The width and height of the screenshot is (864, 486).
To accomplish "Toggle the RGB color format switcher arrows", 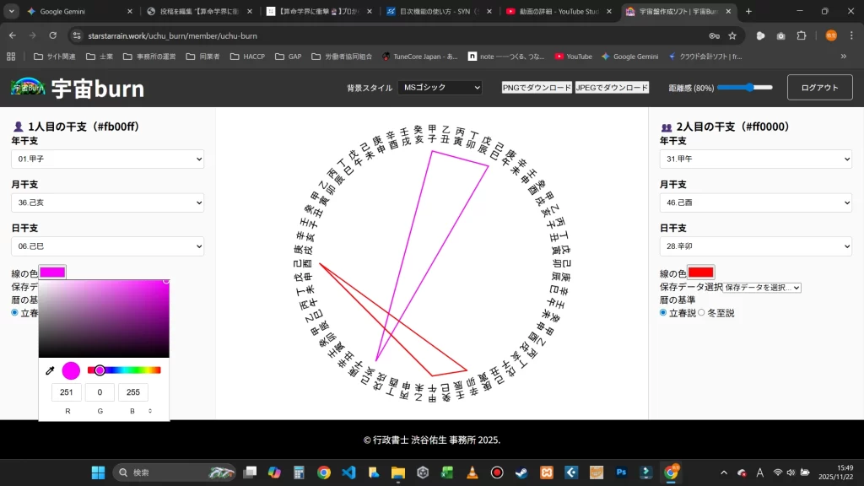I will 150,411.
